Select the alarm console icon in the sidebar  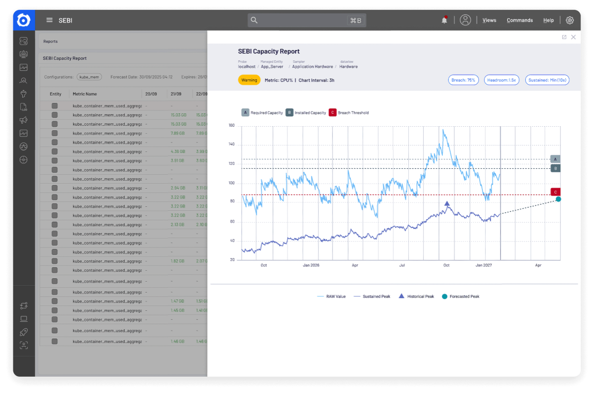[23, 54]
